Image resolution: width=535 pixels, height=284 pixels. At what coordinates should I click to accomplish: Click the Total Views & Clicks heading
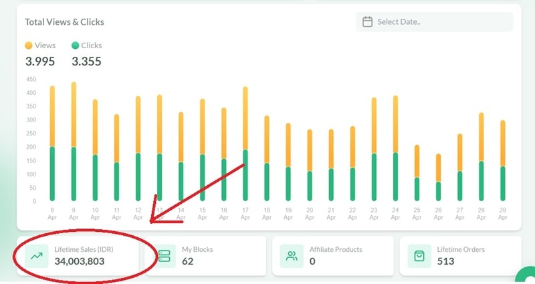click(64, 22)
